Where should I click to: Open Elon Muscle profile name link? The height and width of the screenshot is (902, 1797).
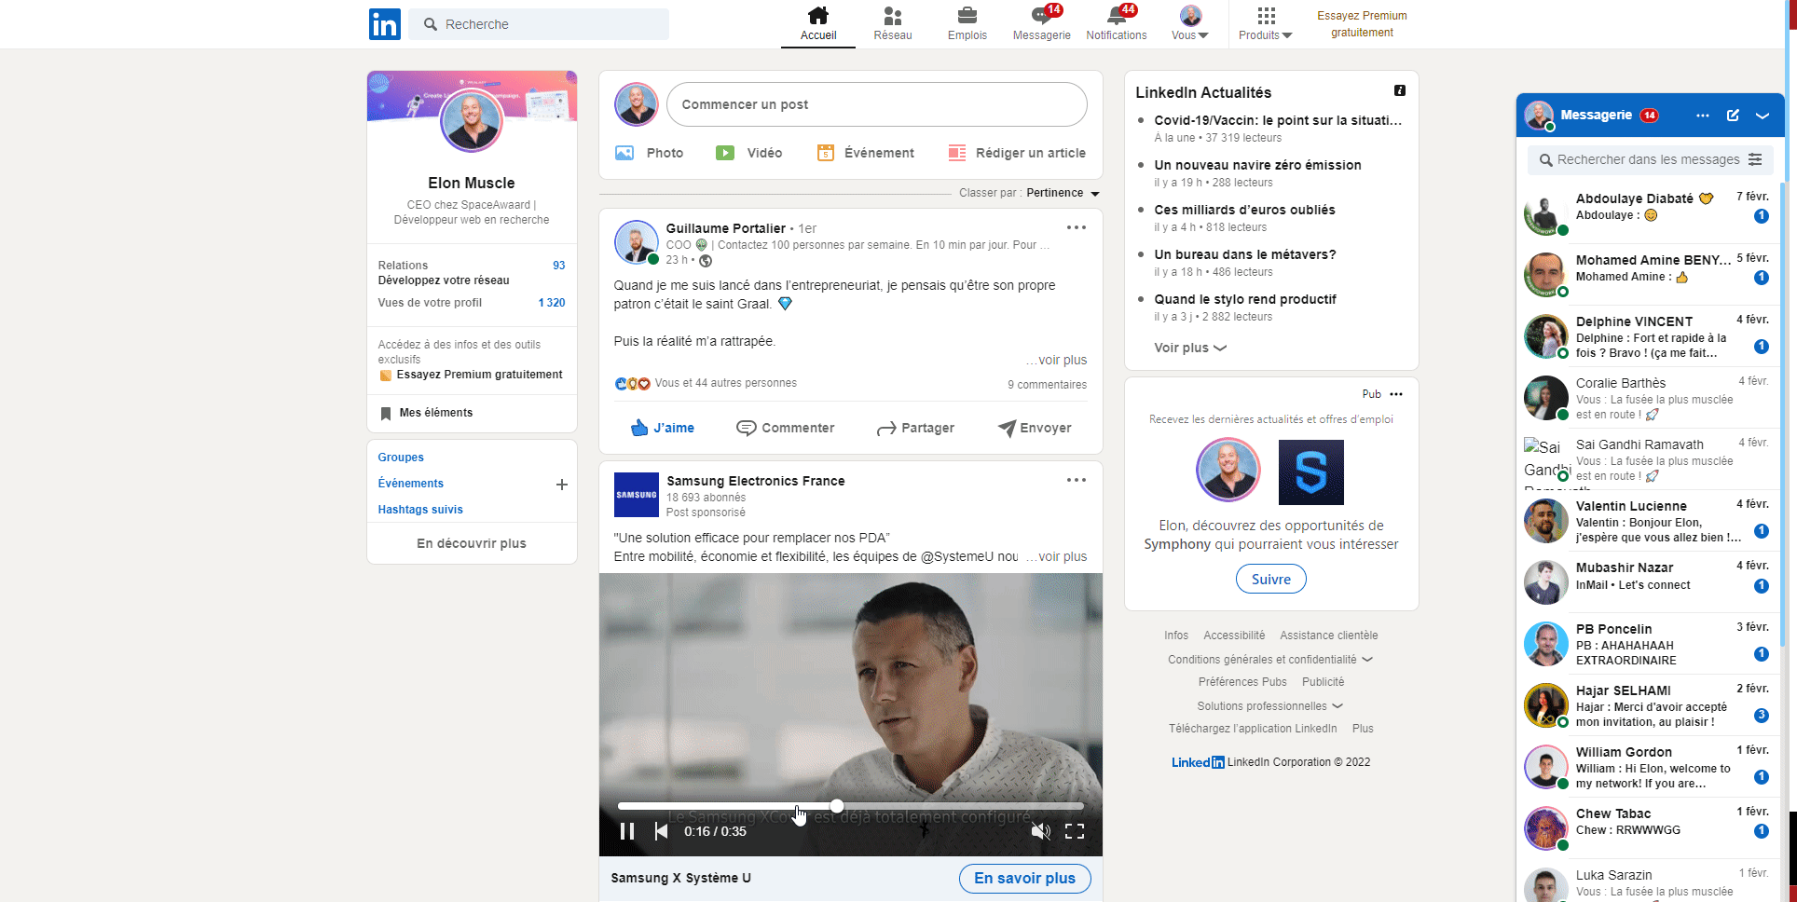472,183
